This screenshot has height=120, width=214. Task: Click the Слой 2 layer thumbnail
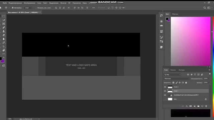coord(170,87)
